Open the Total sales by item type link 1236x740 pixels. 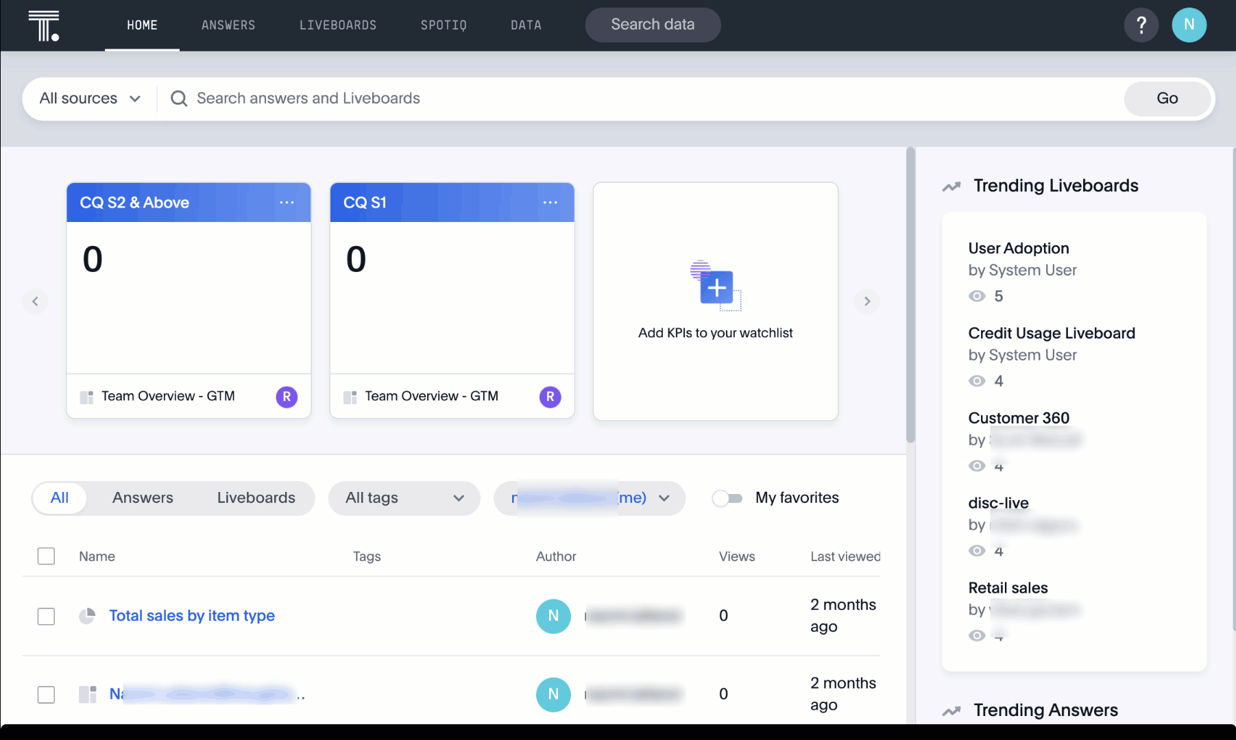point(192,616)
